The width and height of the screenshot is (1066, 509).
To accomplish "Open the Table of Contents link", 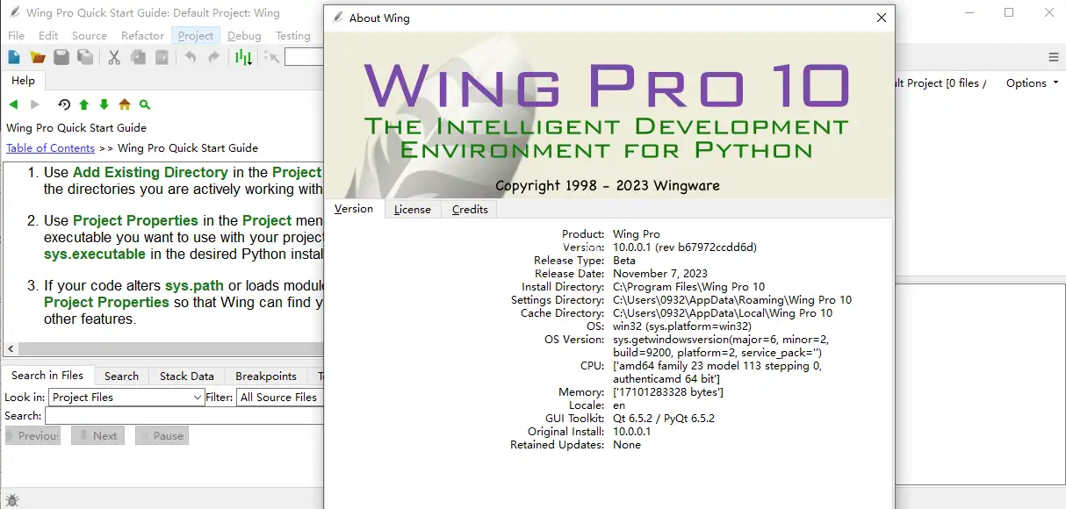I will pyautogui.click(x=50, y=147).
